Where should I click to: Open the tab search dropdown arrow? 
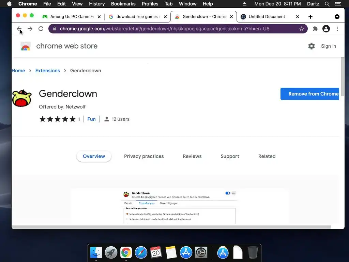337,17
